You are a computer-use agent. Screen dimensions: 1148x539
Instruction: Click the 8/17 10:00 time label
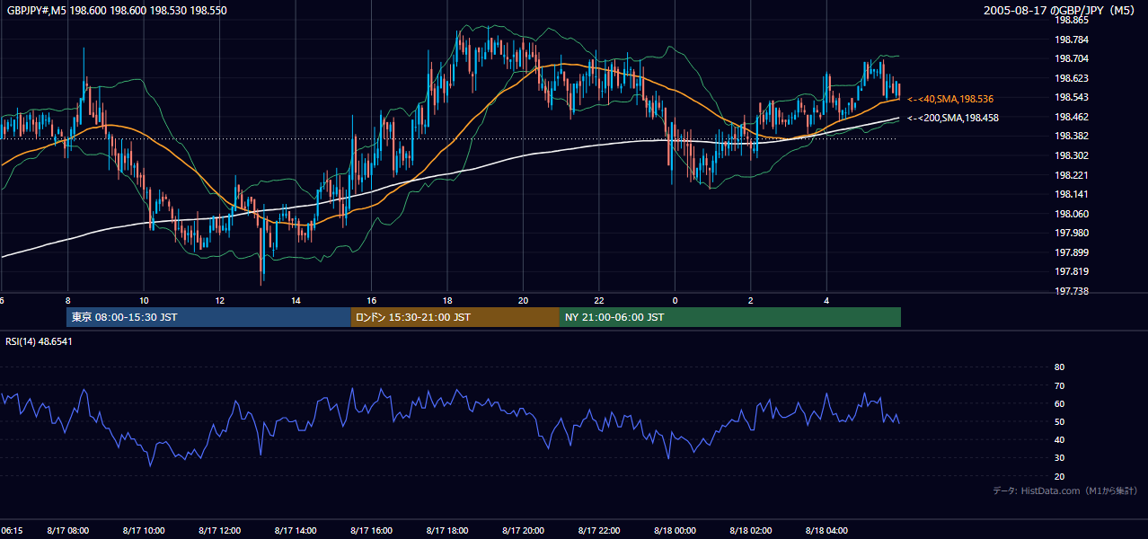point(144,530)
